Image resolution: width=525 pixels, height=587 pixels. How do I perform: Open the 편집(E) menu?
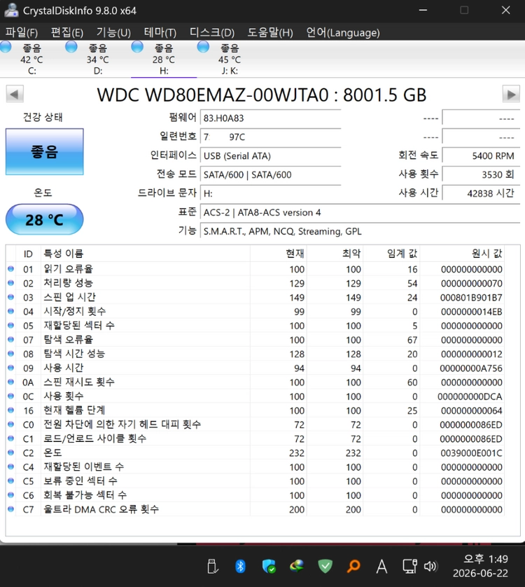(x=67, y=32)
